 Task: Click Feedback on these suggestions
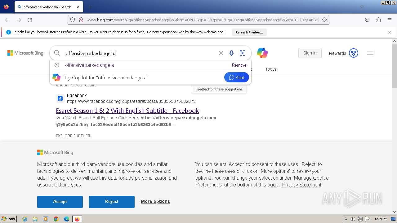[x=219, y=89]
